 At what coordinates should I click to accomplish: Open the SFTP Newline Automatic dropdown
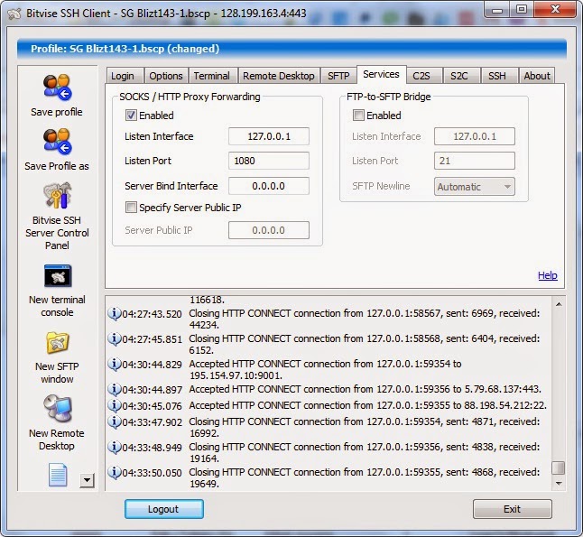tap(475, 187)
